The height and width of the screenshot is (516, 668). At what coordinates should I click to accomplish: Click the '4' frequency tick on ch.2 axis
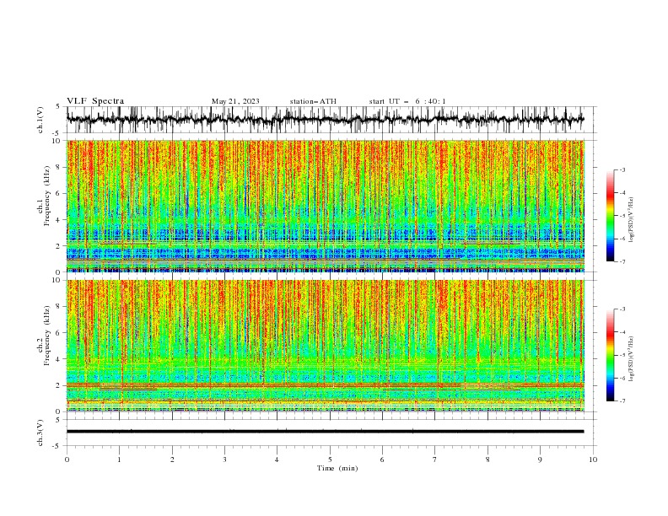point(59,359)
